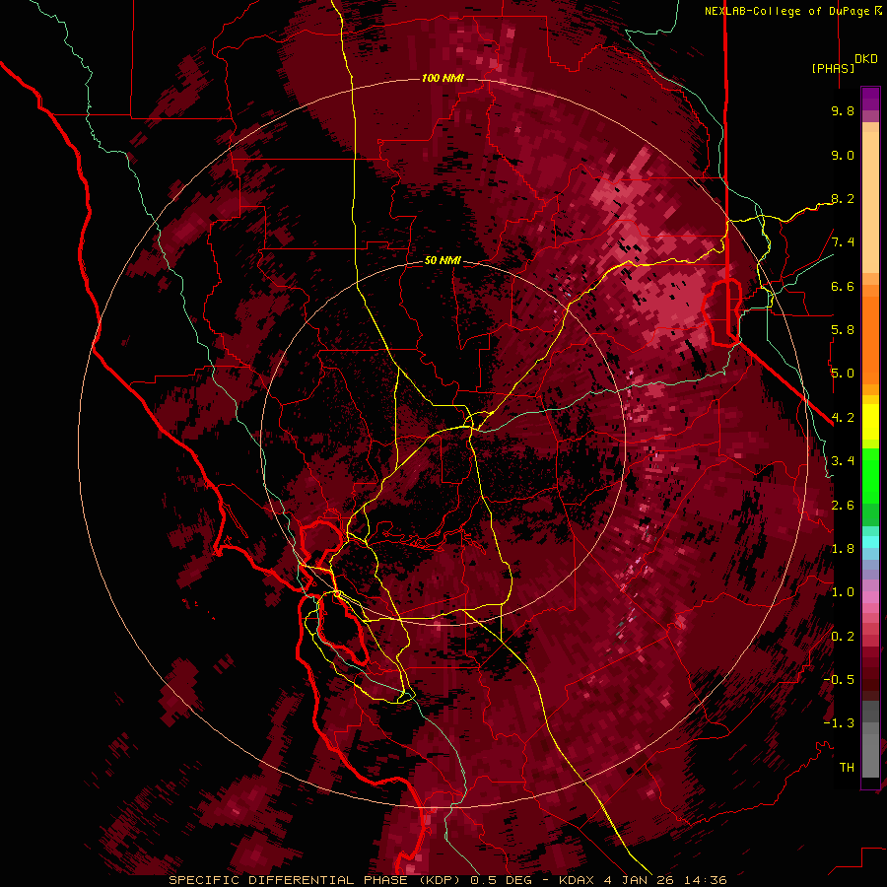This screenshot has width=887, height=887.
Task: Click the 8.2 legend value
Action: (x=843, y=198)
